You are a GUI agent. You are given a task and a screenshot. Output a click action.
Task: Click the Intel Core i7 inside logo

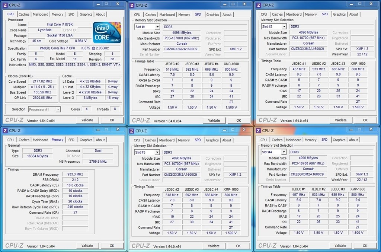[x=107, y=33]
